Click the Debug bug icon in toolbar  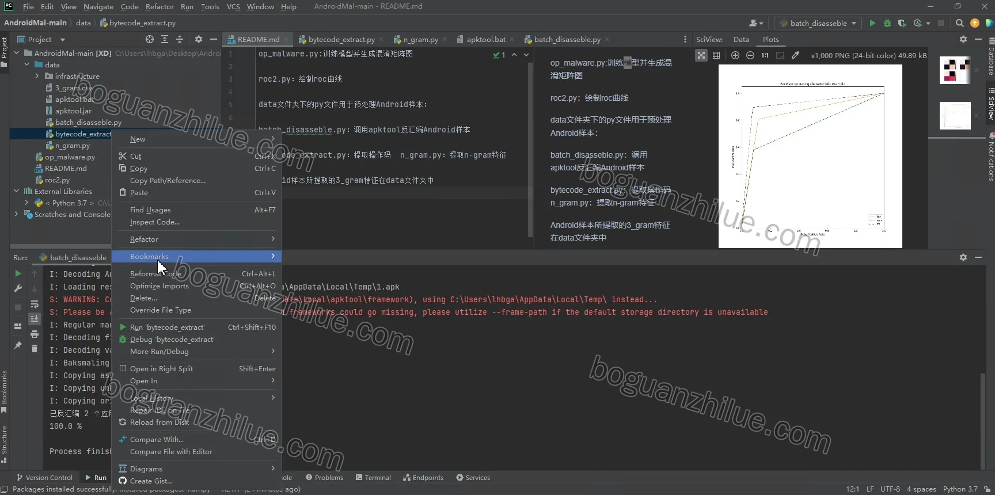tap(887, 23)
